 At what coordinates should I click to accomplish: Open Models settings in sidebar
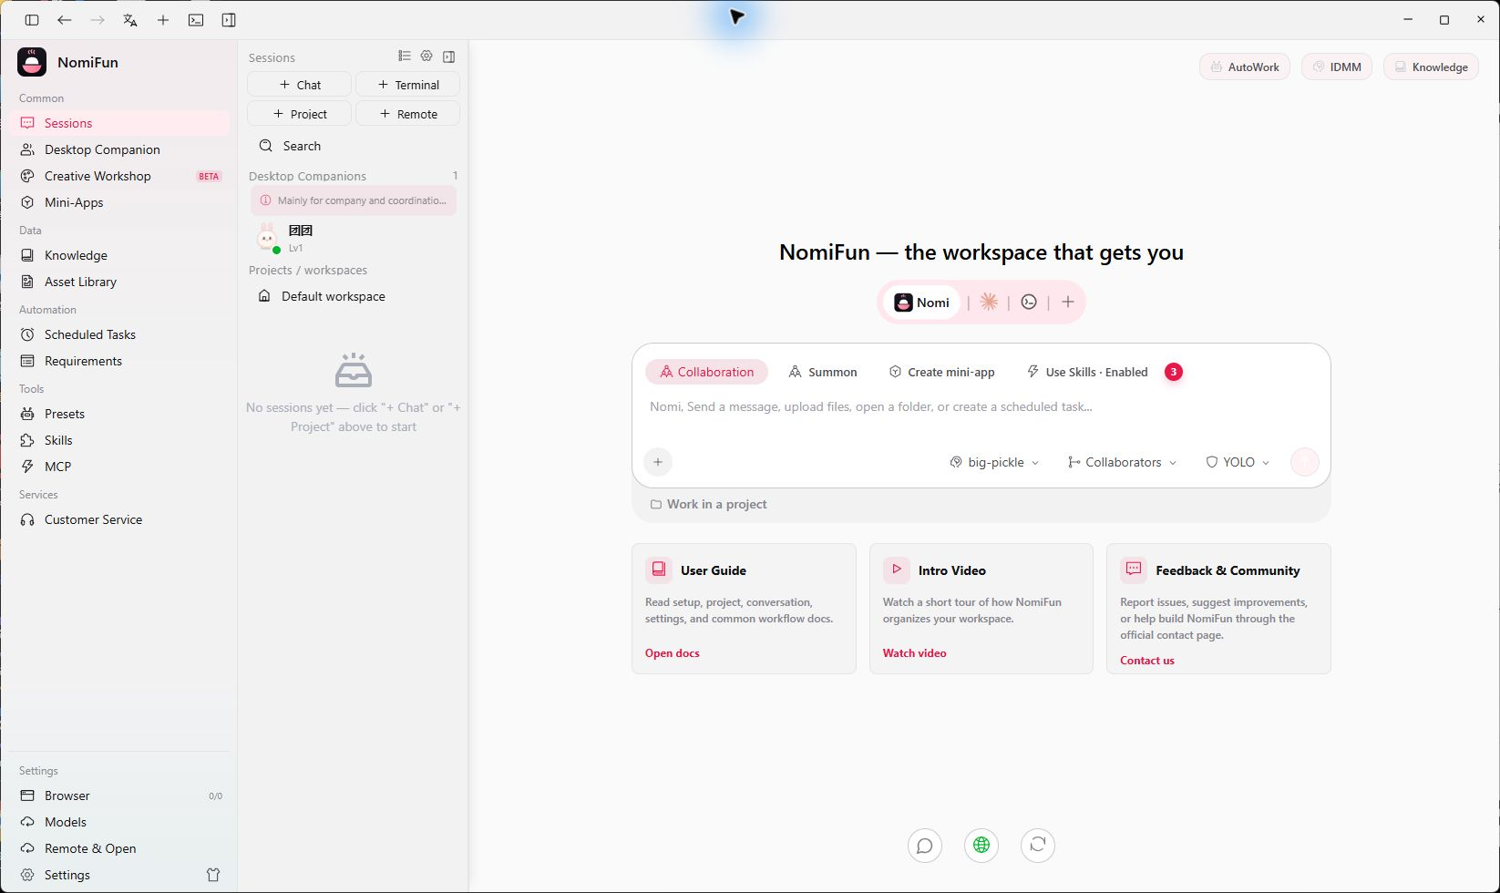(119, 822)
